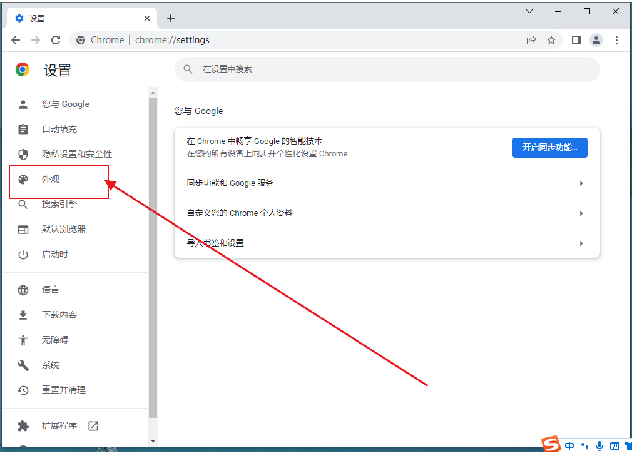The width and height of the screenshot is (632, 453).
Task: Click the Chrome logo beside 设置
Action: coord(23,69)
